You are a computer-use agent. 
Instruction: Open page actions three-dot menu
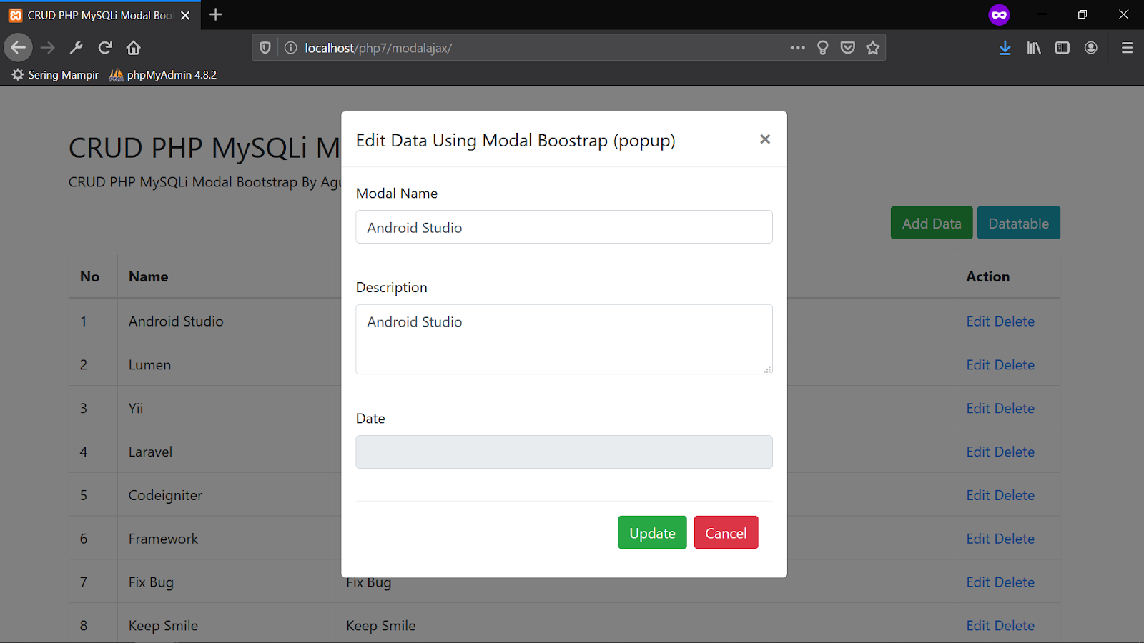(x=798, y=48)
